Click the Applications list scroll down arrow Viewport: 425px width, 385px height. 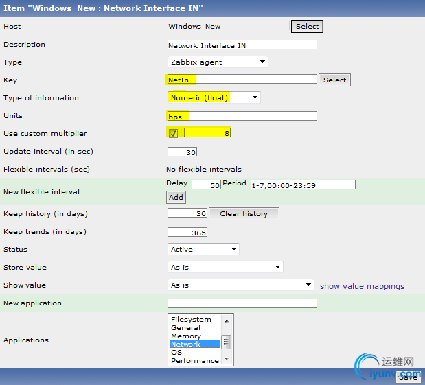pos(227,359)
